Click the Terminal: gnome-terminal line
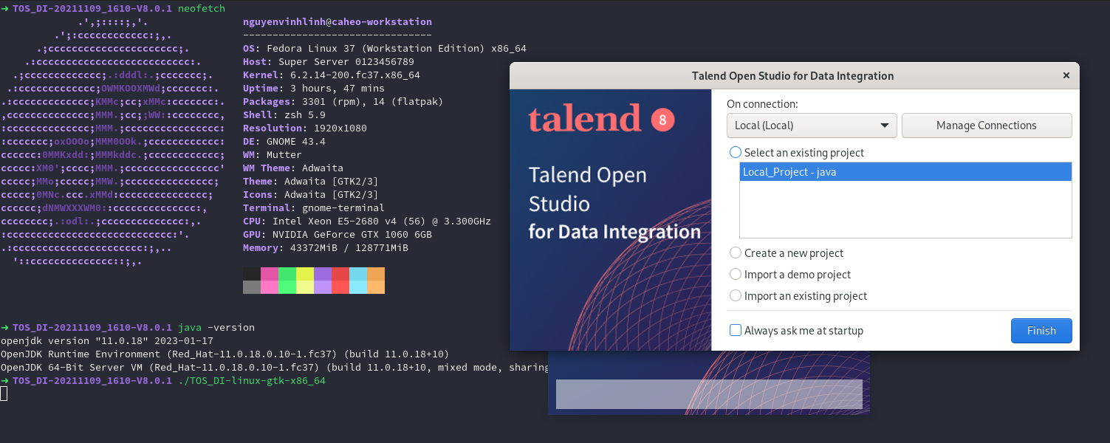Image resolution: width=1110 pixels, height=443 pixels. (x=314, y=207)
